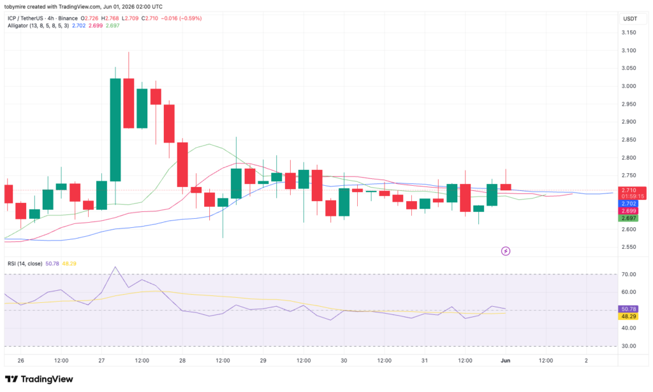The image size is (653, 392).
Task: Click the 3.050 price axis label
Action: pos(628,69)
